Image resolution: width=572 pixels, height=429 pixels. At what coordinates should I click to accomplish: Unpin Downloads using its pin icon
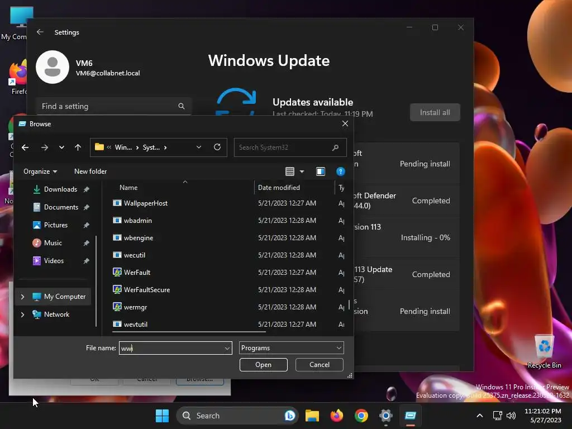pyautogui.click(x=87, y=189)
